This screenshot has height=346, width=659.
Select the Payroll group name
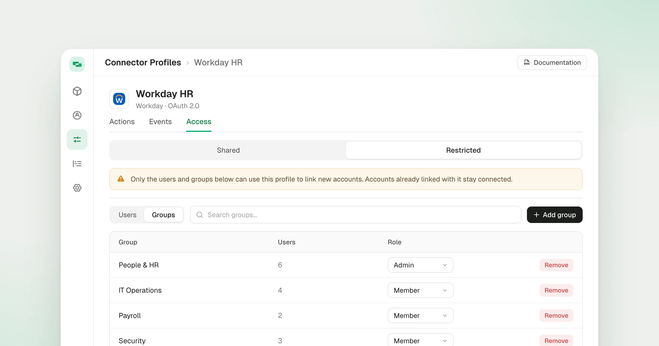[130, 316]
